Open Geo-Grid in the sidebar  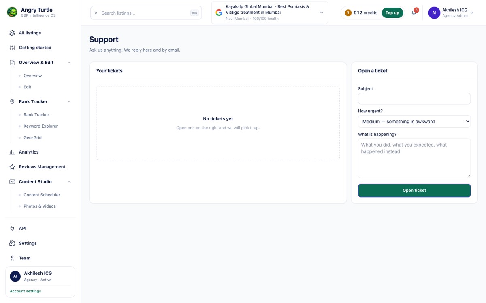point(32,138)
